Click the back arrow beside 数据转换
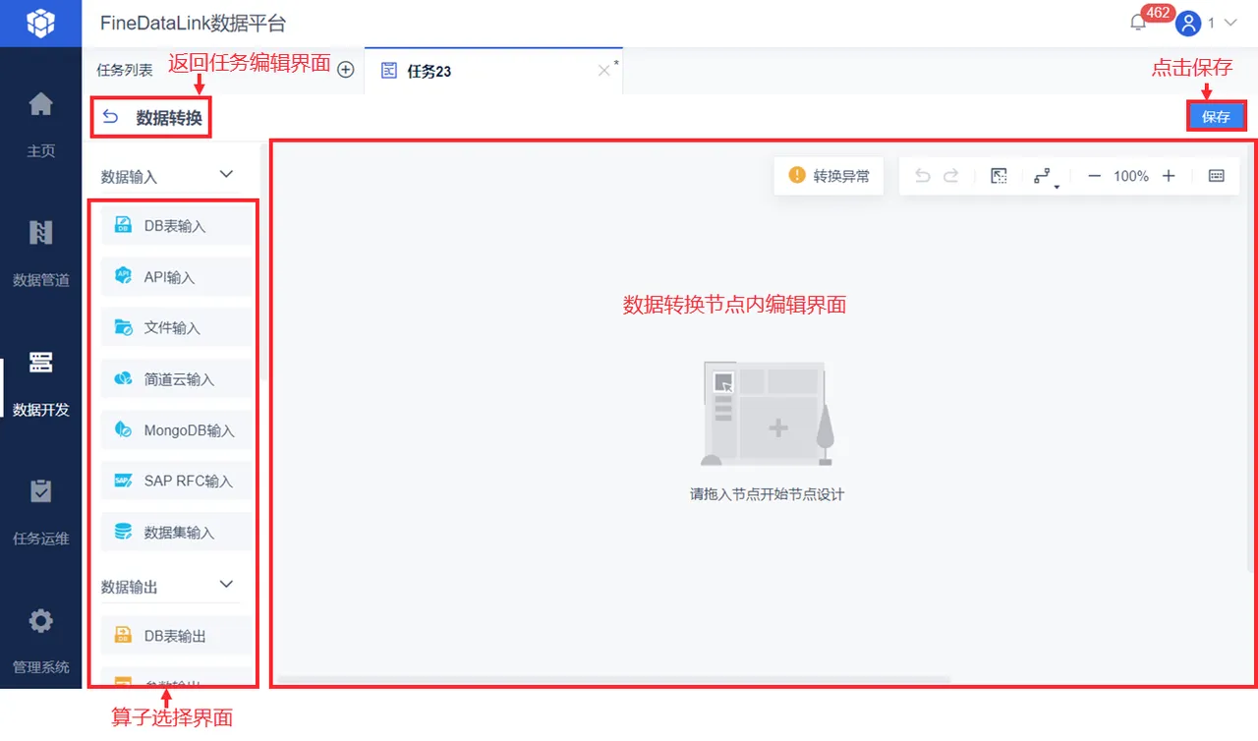 (110, 118)
